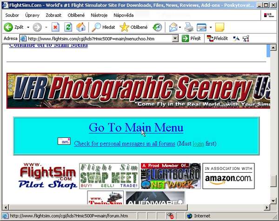This screenshot has height=221, width=279.
Task: Open the FlightSim.com Pilot Shop logo
Action: [48, 175]
